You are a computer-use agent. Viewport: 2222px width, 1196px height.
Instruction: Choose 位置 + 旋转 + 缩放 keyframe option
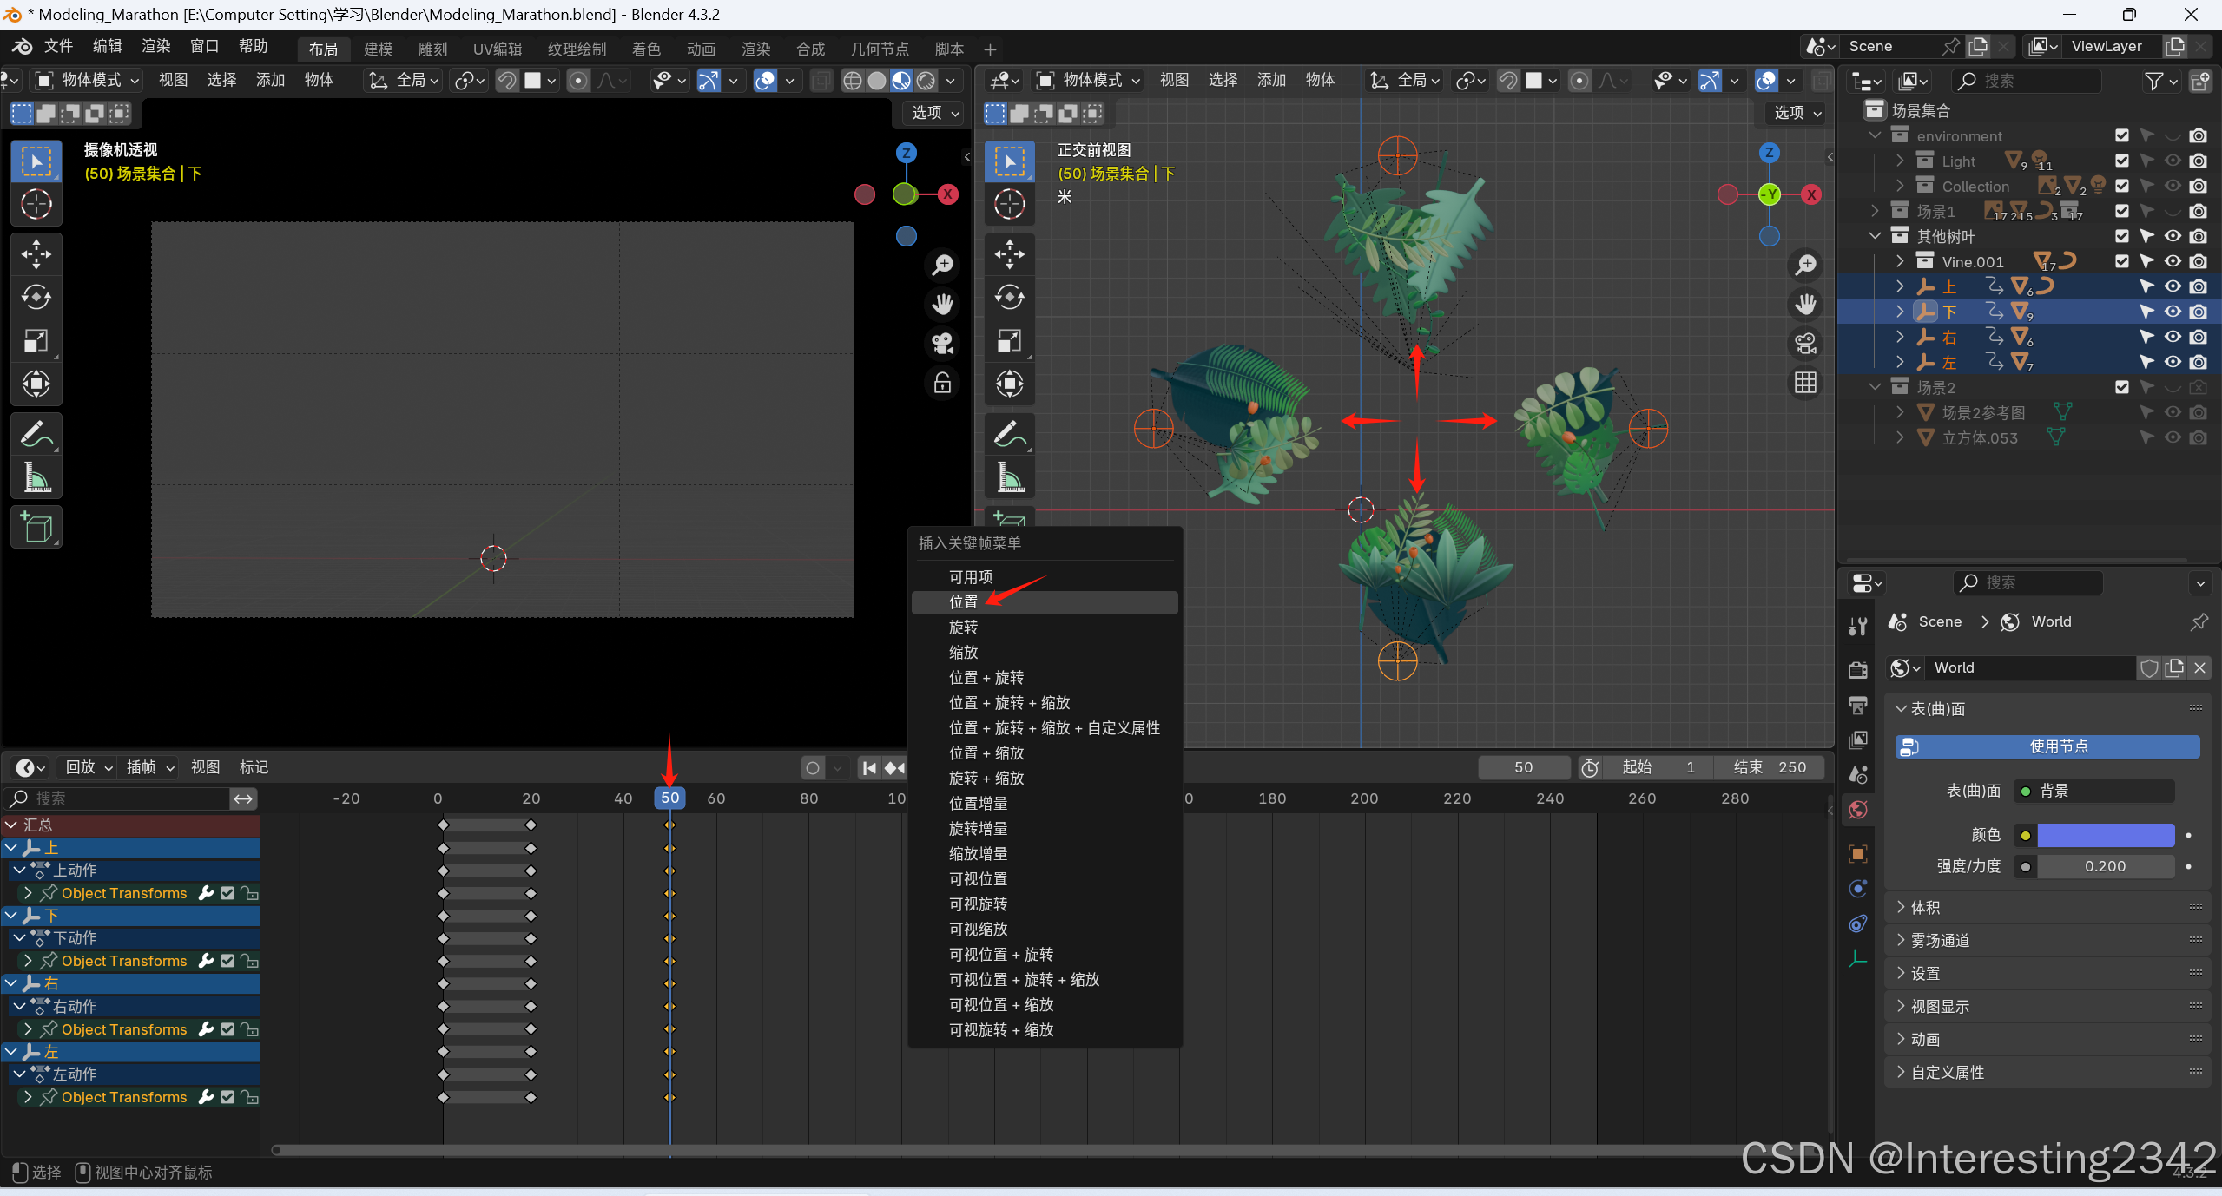(x=1009, y=702)
